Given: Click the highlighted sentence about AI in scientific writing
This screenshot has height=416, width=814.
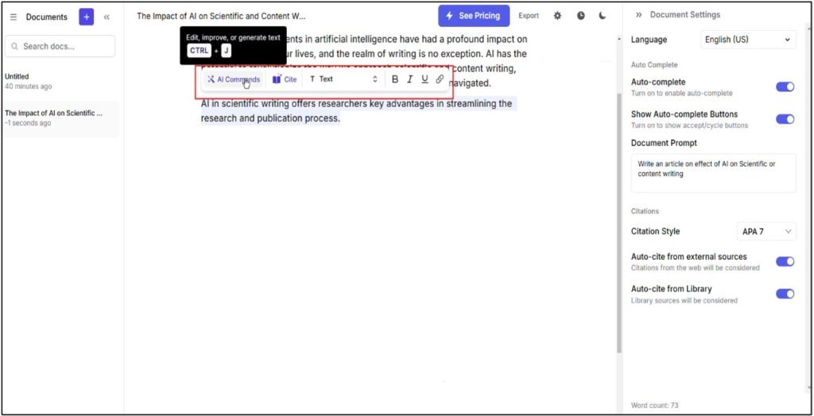Looking at the screenshot, I should pyautogui.click(x=357, y=111).
